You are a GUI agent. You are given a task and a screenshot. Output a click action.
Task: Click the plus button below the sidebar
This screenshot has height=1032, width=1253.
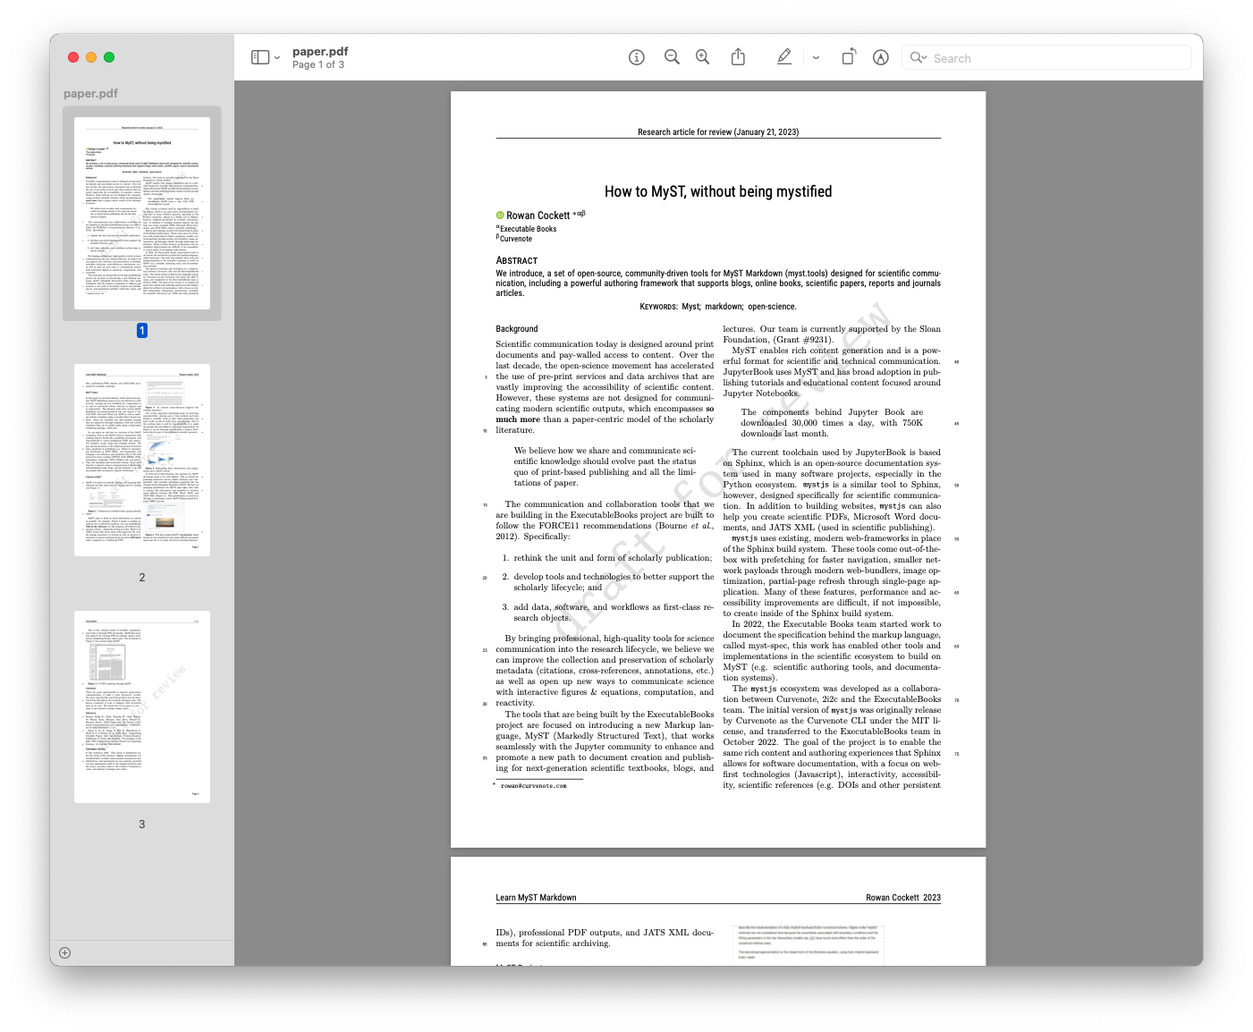pyautogui.click(x=64, y=953)
